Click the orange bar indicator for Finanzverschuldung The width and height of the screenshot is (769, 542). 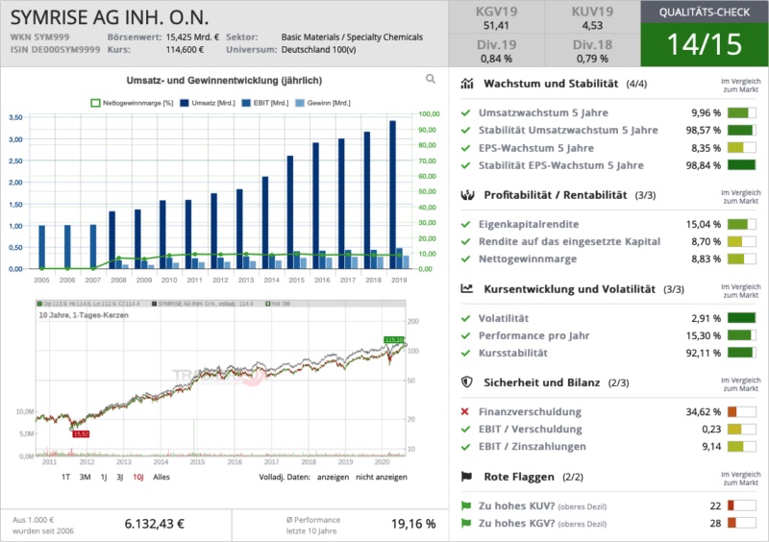pyautogui.click(x=741, y=411)
